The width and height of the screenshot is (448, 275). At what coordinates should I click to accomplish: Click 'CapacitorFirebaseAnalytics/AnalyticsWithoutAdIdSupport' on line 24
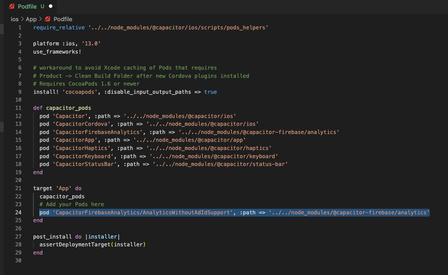(x=143, y=212)
